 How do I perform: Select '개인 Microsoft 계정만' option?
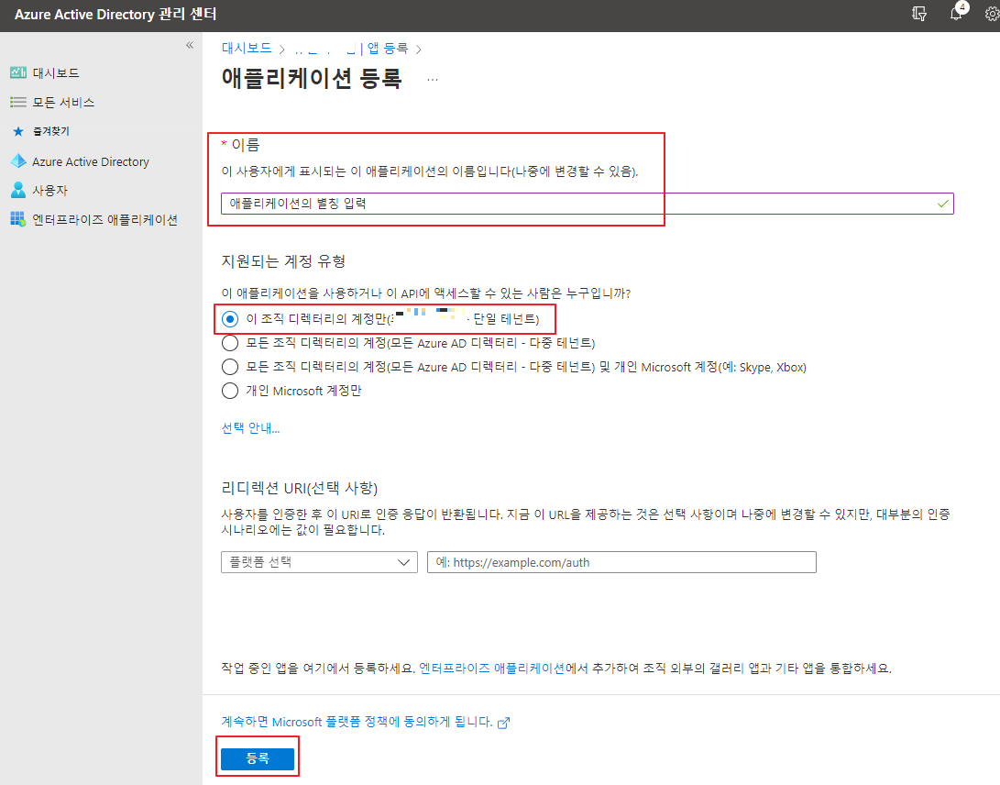pyautogui.click(x=230, y=391)
